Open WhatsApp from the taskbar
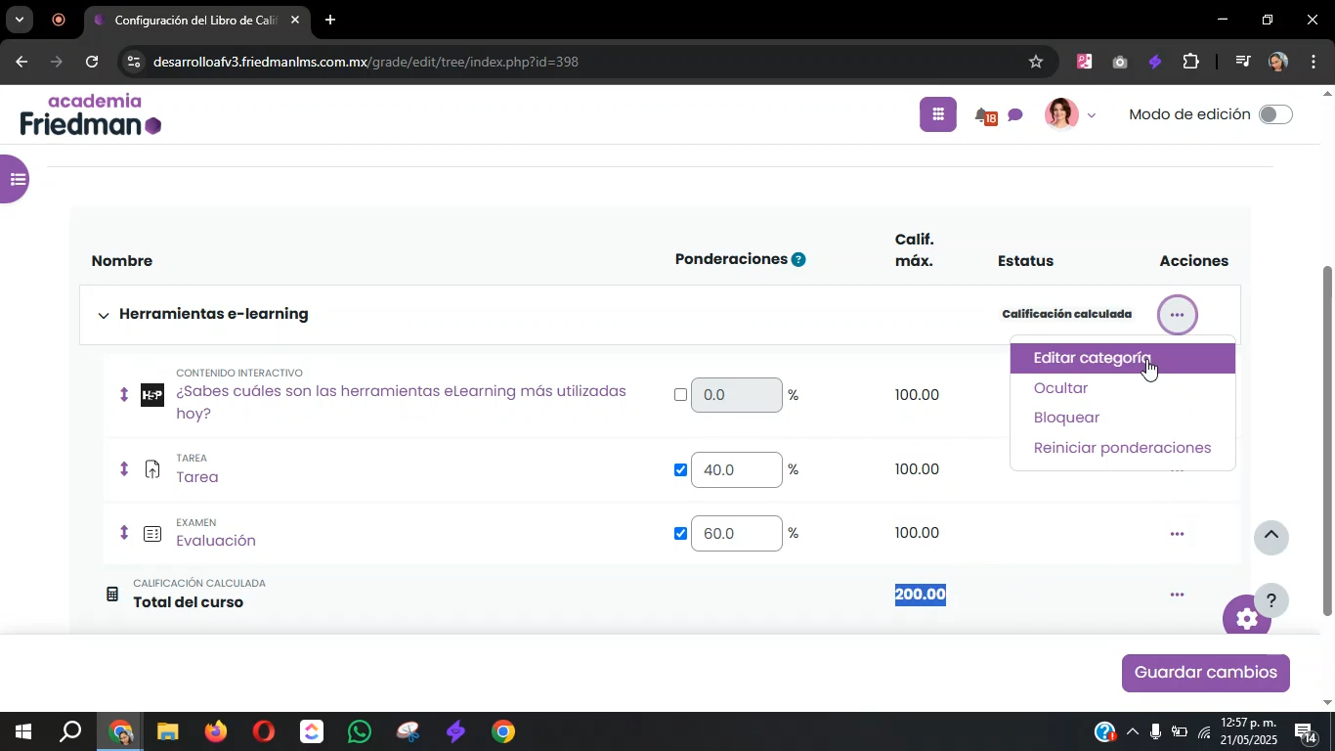Image resolution: width=1335 pixels, height=751 pixels. 360,731
